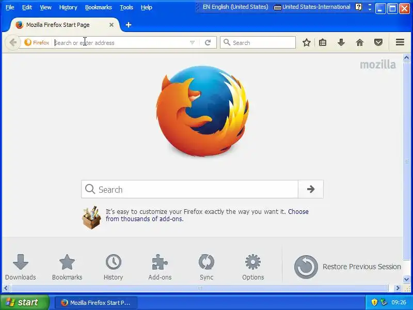Image resolution: width=413 pixels, height=310 pixels.
Task: Open the File menu
Action: 10,7
